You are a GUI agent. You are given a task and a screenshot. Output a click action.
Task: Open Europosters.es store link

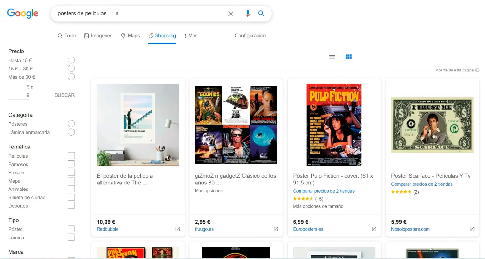[x=308, y=229]
